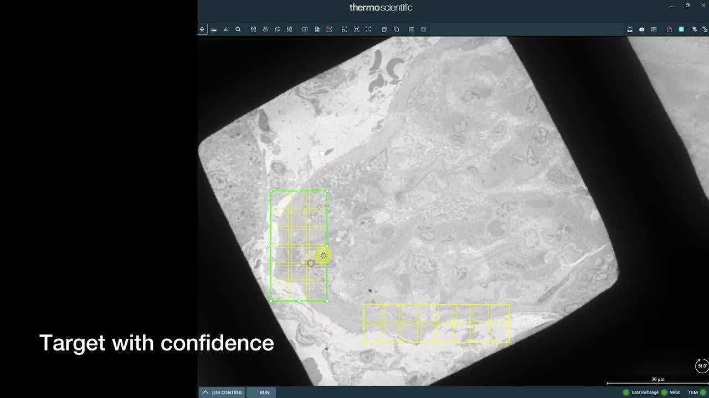Click the Velox status label
The image size is (709, 398).
click(x=675, y=392)
